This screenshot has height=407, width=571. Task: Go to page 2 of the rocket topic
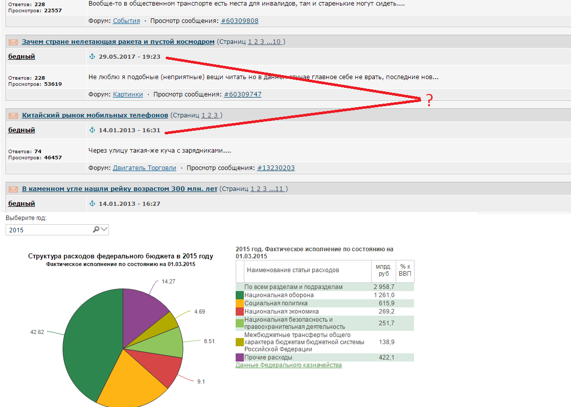[256, 42]
